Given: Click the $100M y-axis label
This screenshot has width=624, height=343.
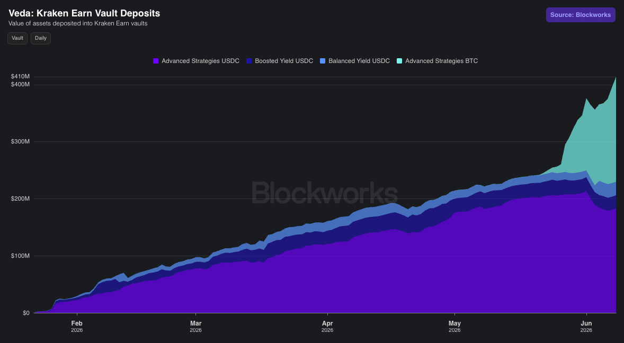Looking at the screenshot, I should [20, 256].
